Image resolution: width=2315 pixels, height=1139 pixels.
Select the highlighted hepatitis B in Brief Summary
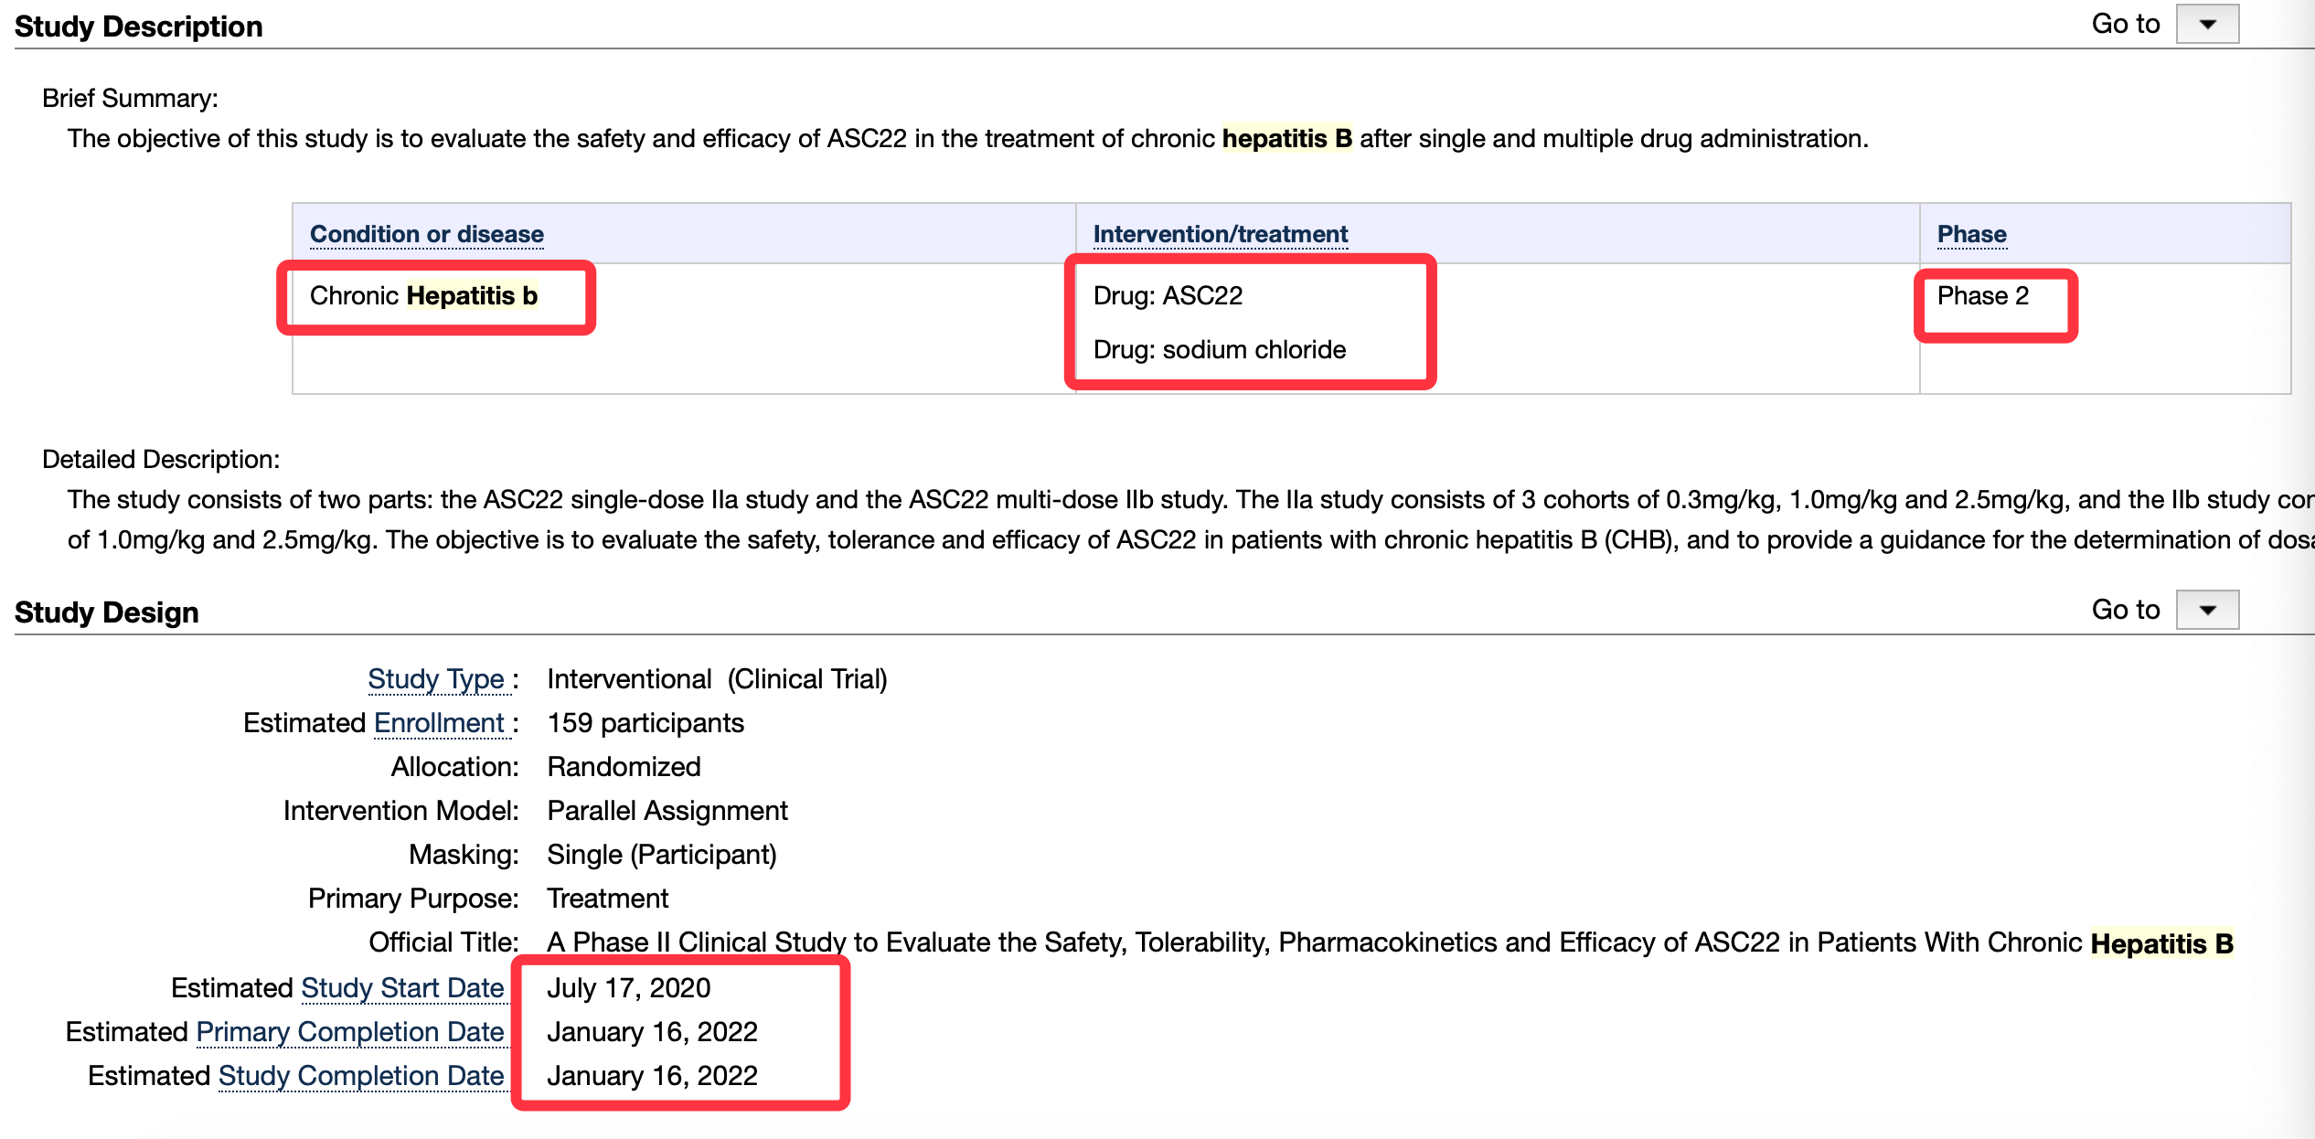[1287, 139]
